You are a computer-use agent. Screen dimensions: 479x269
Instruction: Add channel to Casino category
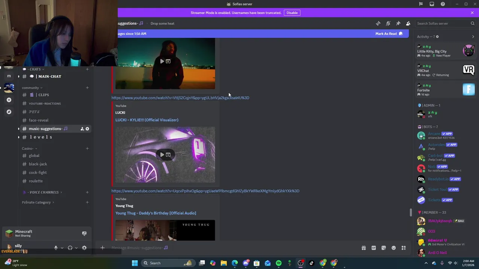(x=87, y=148)
